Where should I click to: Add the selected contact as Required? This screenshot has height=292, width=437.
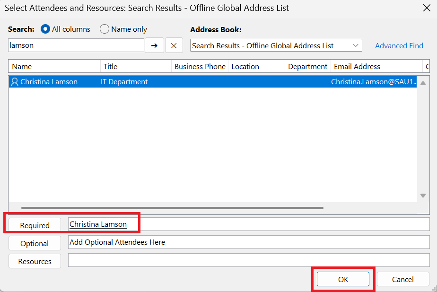[x=35, y=225]
